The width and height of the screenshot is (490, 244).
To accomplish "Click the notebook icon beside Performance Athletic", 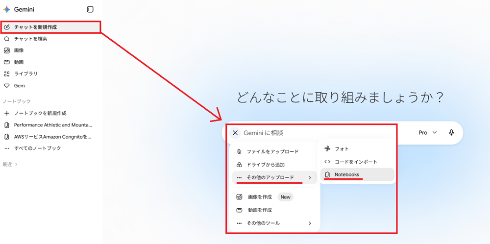I will pos(7,125).
